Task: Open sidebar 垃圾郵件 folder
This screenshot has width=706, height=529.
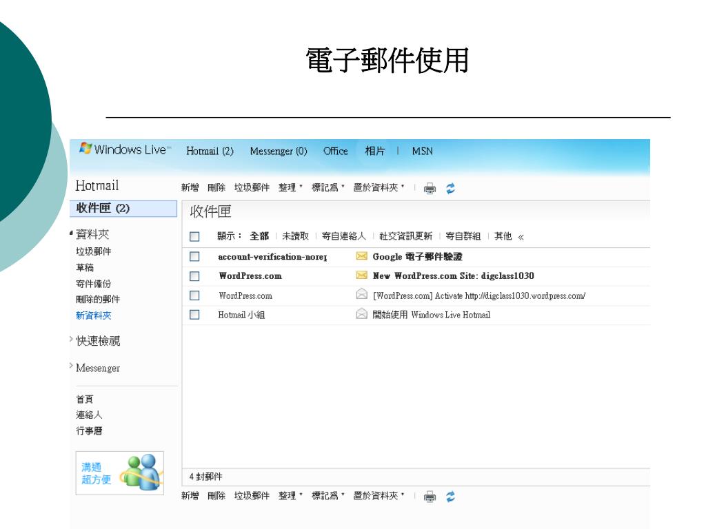Action: [x=93, y=251]
